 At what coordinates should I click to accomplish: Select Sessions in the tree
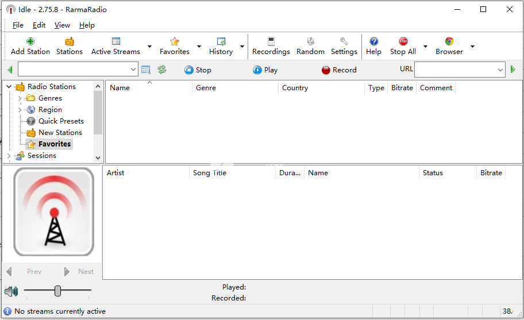42,156
